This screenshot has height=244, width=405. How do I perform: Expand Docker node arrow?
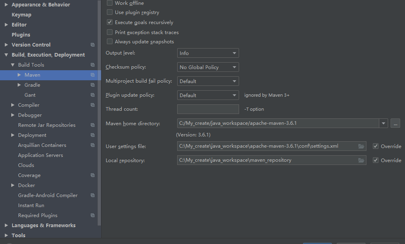13,185
